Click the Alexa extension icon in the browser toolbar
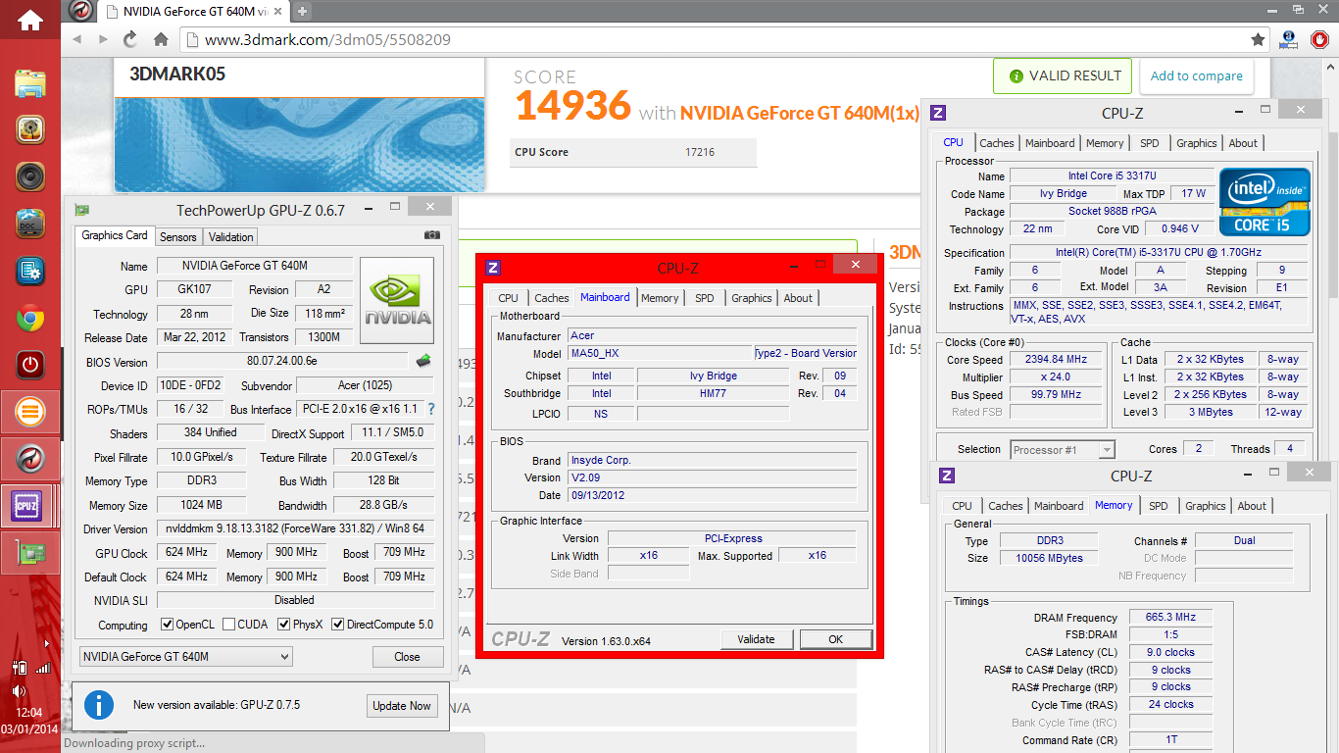 tap(1291, 40)
